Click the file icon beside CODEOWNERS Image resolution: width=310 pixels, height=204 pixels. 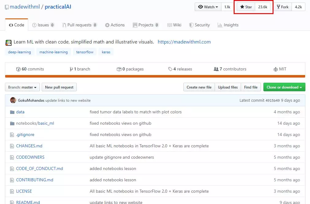(12, 157)
